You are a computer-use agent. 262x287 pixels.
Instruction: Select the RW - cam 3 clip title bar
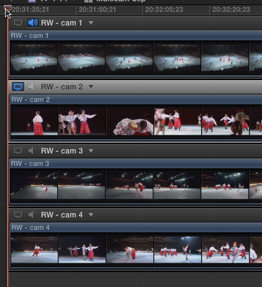pos(136,163)
